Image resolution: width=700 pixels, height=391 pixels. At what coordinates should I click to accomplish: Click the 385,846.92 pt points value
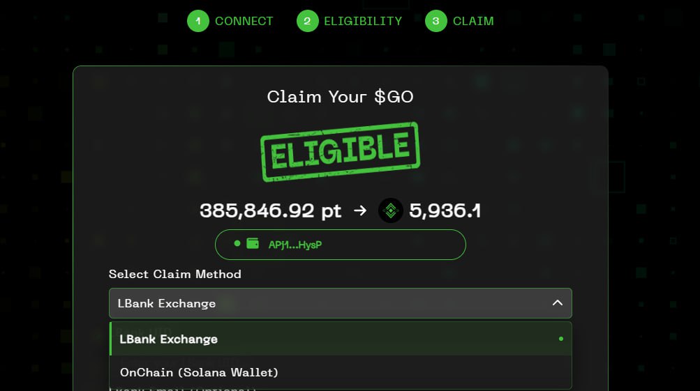click(271, 210)
